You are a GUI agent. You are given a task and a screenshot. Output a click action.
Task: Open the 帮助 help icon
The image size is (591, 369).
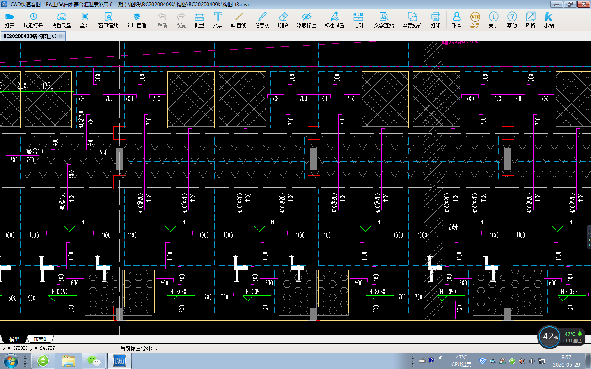point(512,20)
